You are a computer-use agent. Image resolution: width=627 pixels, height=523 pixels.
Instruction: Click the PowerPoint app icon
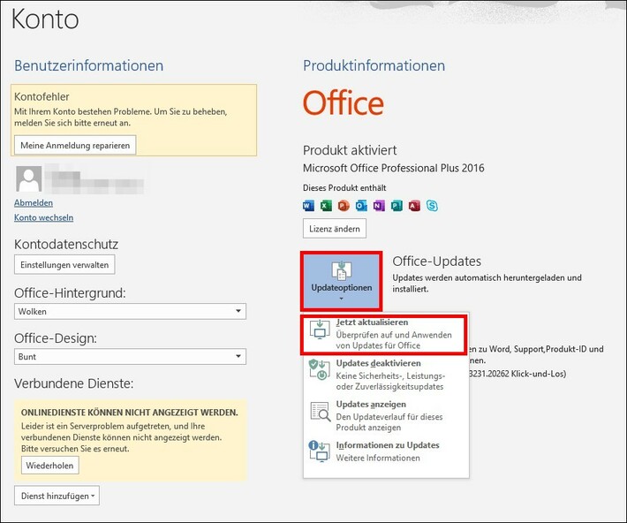(x=344, y=205)
